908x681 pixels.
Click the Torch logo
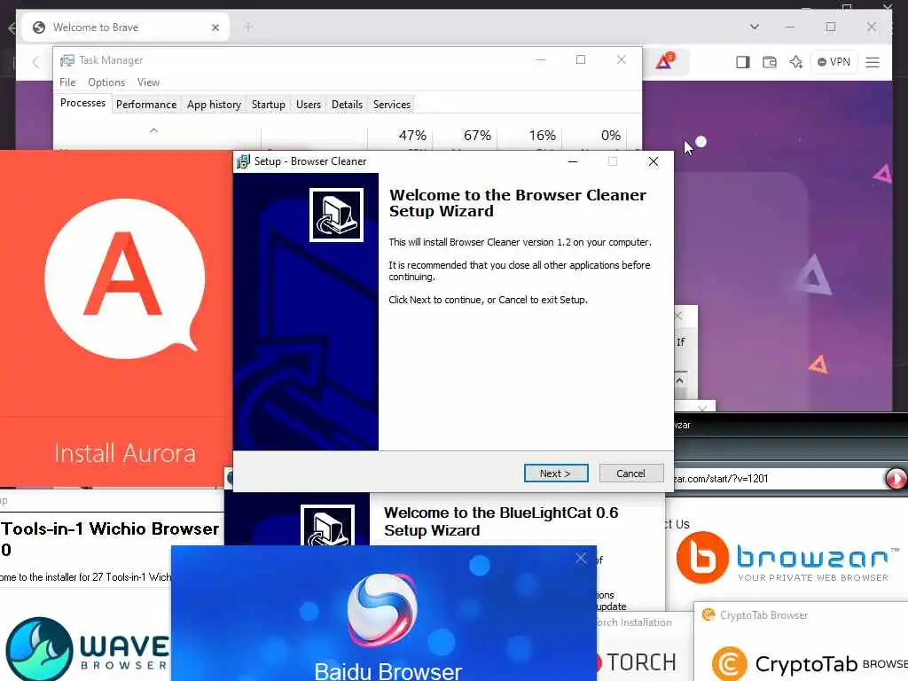[x=636, y=661]
